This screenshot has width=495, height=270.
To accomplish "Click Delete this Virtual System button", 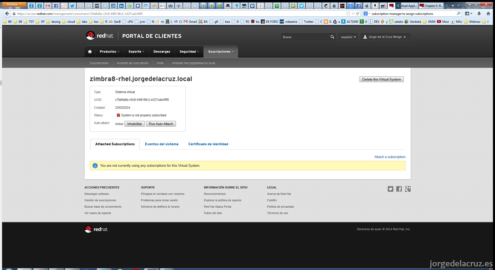I will pyautogui.click(x=381, y=79).
